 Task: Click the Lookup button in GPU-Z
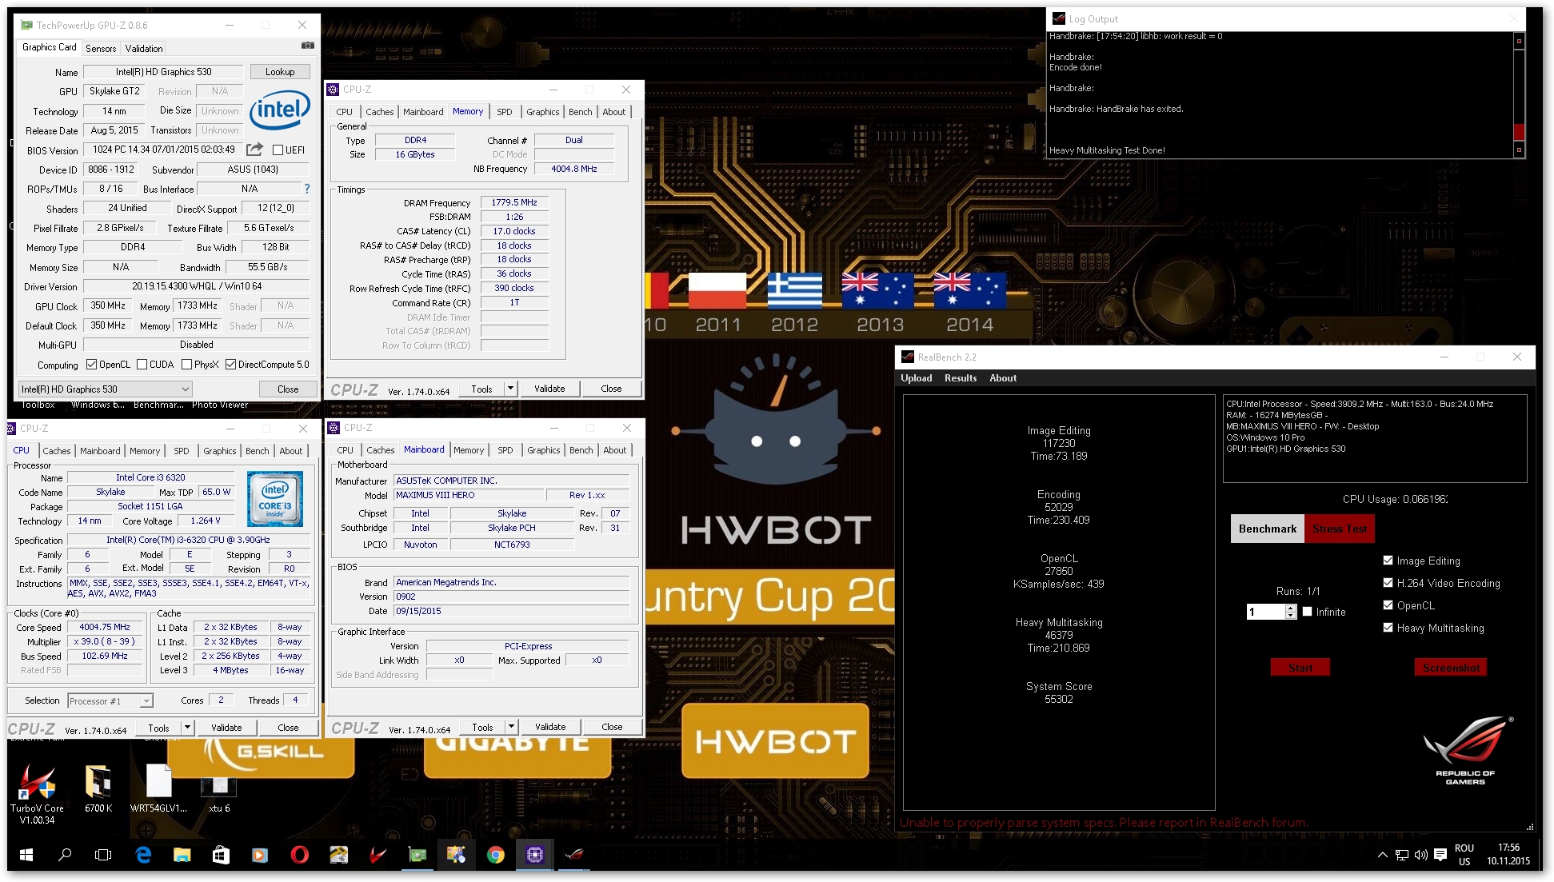pyautogui.click(x=280, y=72)
